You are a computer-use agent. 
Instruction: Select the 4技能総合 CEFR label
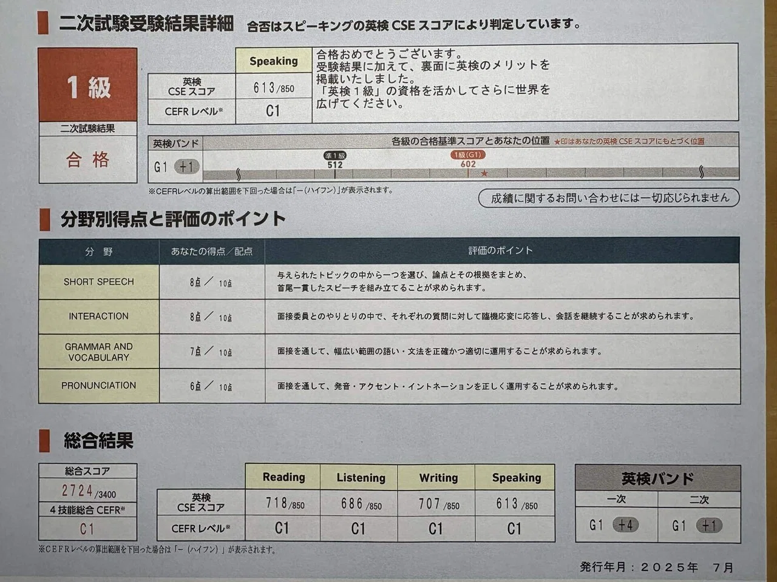[87, 510]
